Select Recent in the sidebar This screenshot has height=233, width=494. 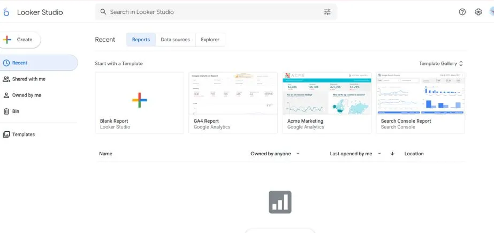pos(39,63)
